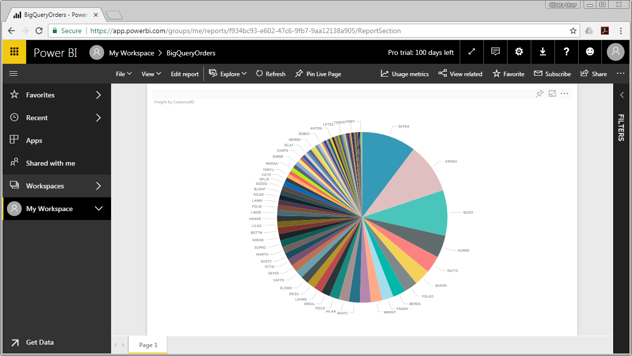
Task: Open the download desktop app icon
Action: click(x=543, y=52)
